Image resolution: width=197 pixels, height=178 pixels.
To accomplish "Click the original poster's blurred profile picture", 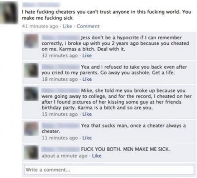I will click(x=9, y=13).
